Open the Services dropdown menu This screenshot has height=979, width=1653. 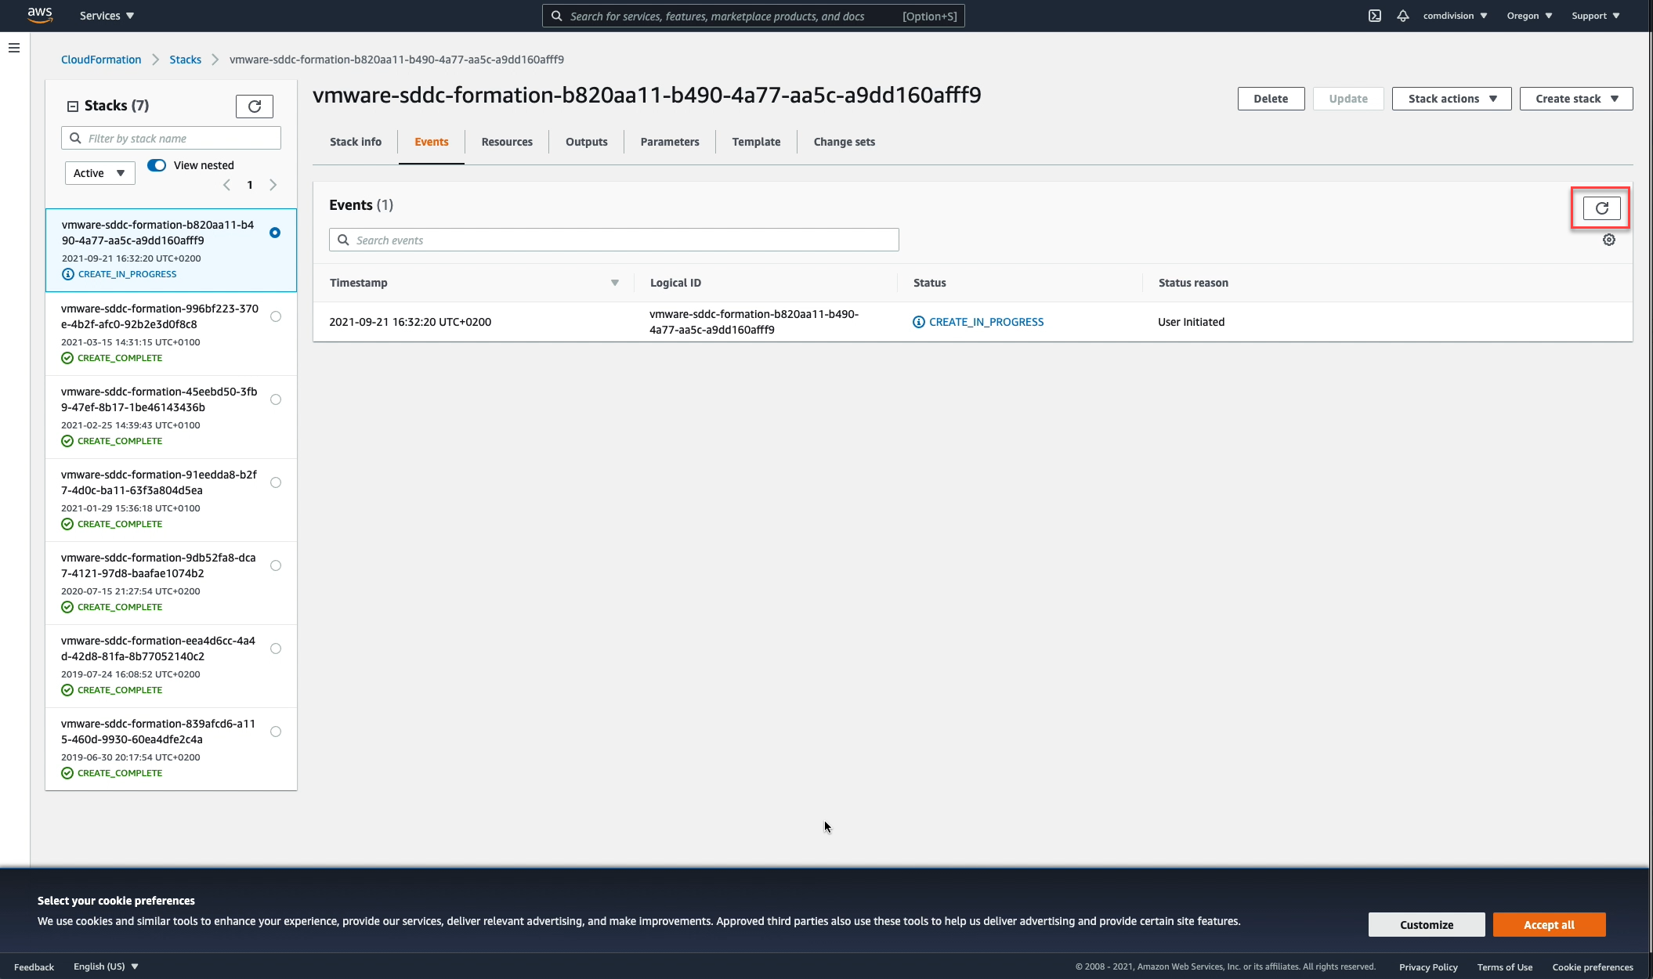[x=107, y=16]
